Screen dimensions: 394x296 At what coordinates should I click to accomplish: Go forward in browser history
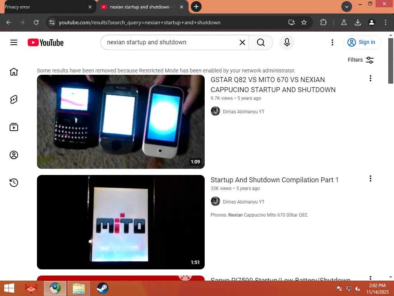[22, 22]
